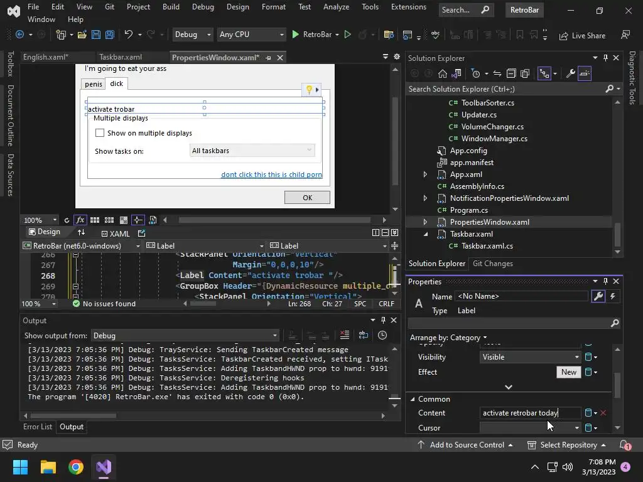Expand the App.xaml tree node
Screen dimensions: 643x482
[x=425, y=174]
